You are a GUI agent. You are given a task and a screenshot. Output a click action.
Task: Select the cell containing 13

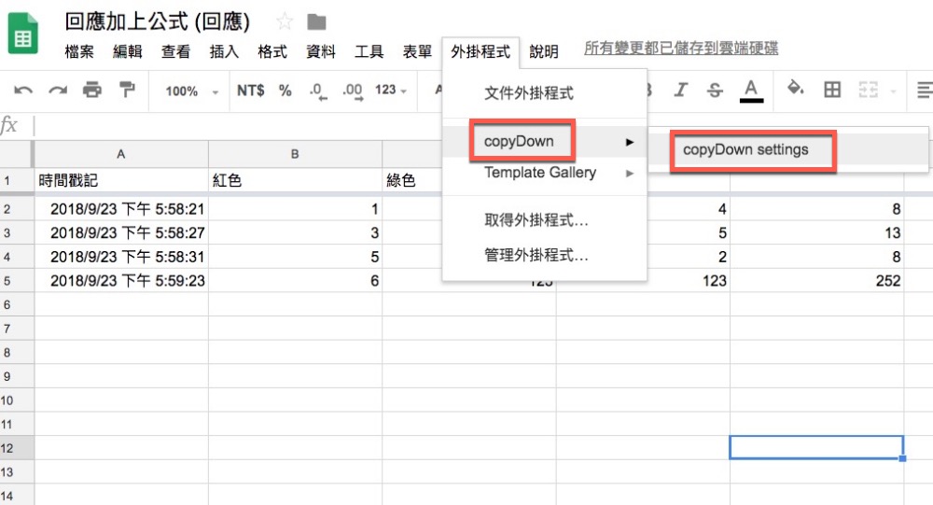click(817, 232)
